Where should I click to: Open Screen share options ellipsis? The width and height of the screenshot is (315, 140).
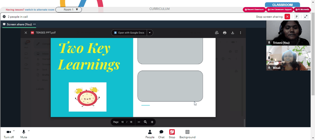(34, 24)
